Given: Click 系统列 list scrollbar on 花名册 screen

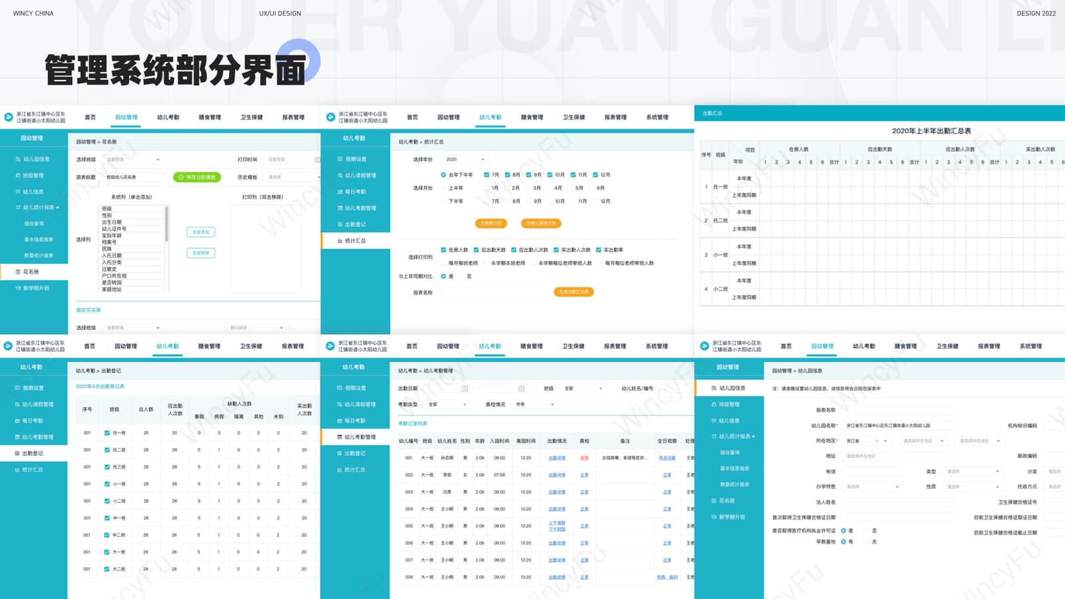Looking at the screenshot, I should (166, 224).
